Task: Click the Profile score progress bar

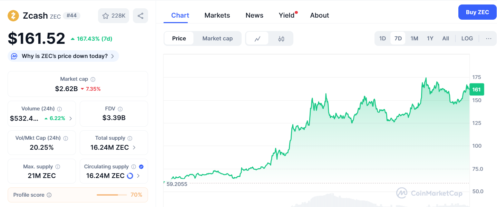Action: point(112,195)
